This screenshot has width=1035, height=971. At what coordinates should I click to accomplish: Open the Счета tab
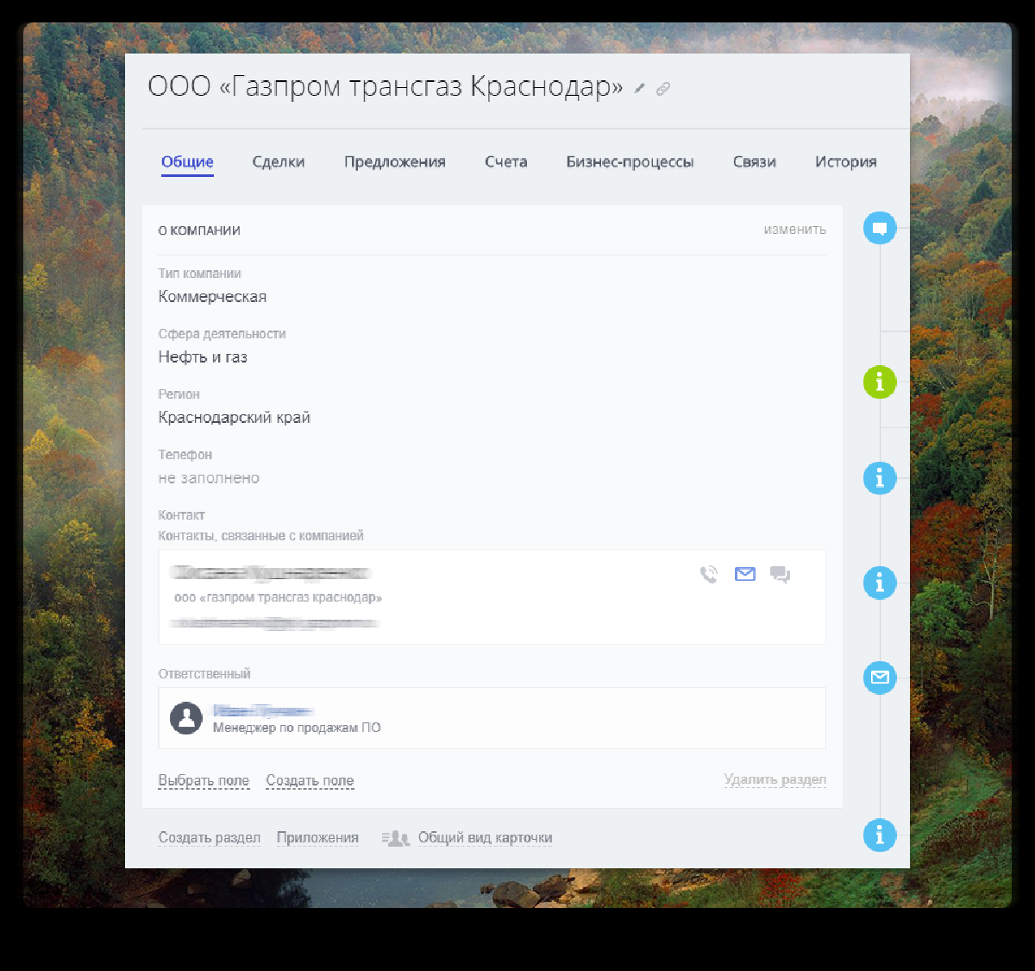point(506,161)
